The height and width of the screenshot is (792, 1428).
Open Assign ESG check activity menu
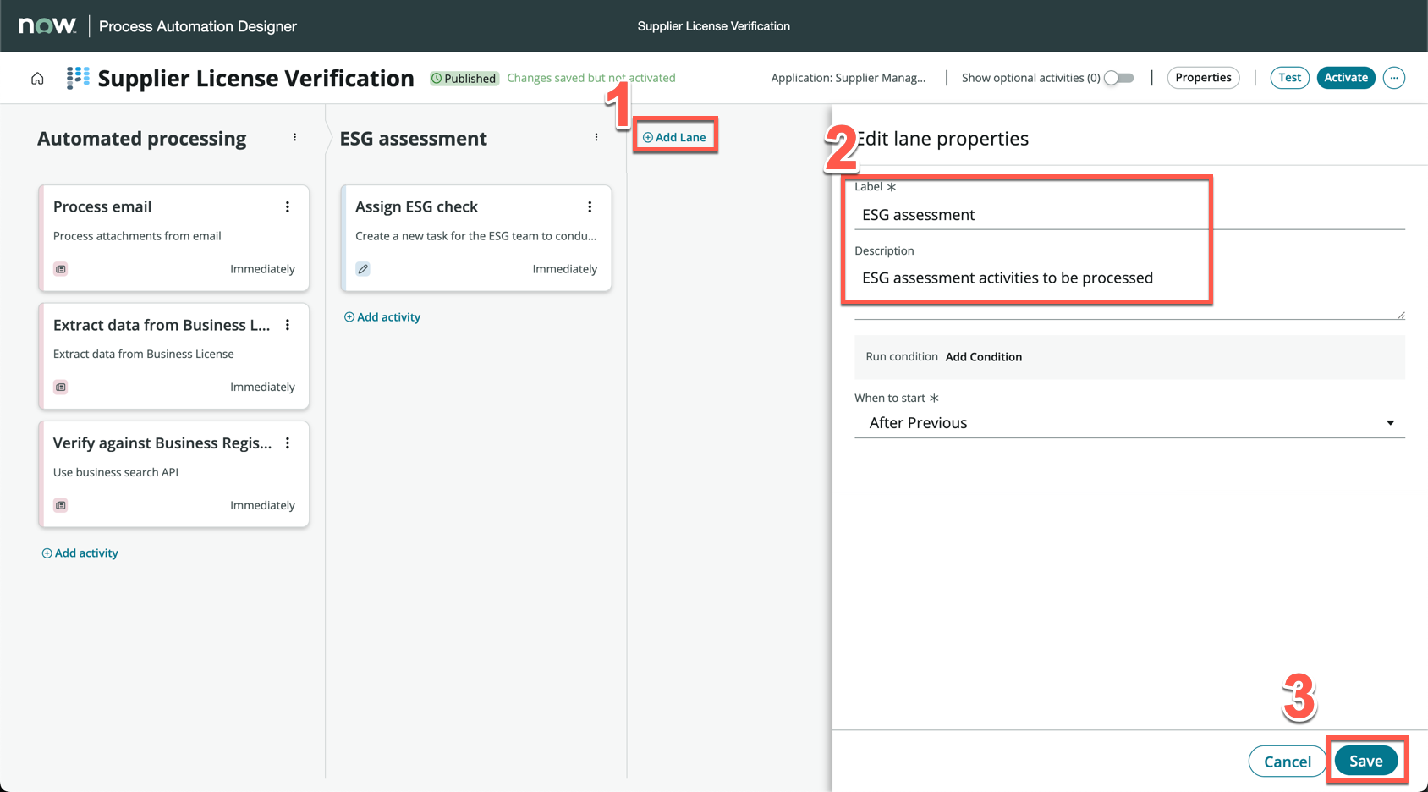[590, 207]
